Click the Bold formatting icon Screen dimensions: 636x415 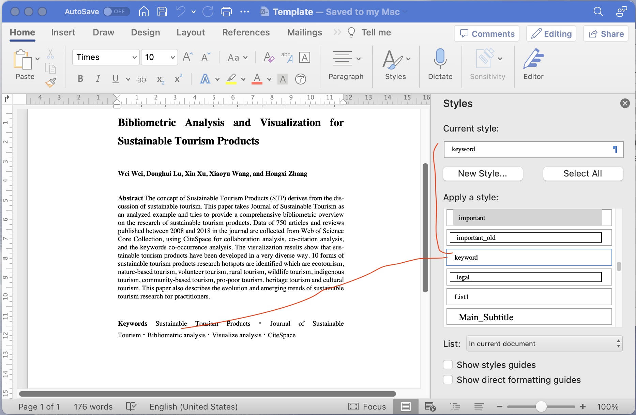(x=80, y=79)
